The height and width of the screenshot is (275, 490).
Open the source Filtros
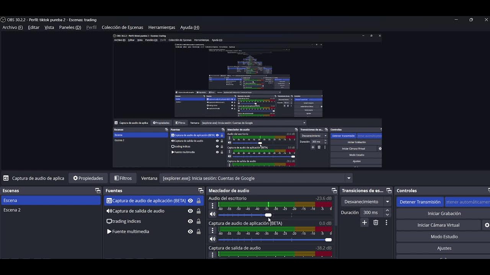[x=123, y=178]
